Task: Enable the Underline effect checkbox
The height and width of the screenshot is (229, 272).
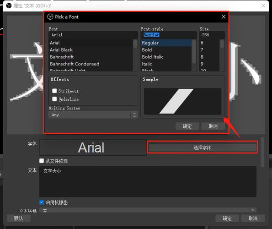Action: coord(54,99)
